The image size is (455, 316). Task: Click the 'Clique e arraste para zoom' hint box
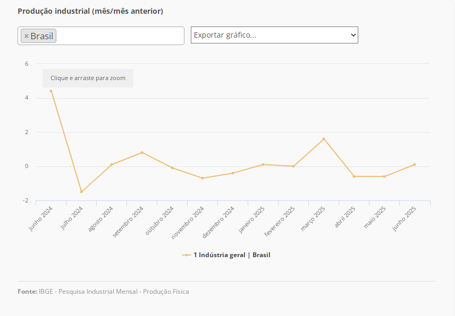(88, 78)
